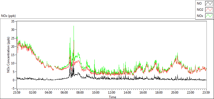Click the 15 y-axis tick label
This screenshot has width=214, height=99.
point(13,55)
